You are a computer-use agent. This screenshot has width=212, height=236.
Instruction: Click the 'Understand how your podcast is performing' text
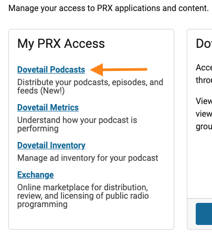click(x=77, y=125)
